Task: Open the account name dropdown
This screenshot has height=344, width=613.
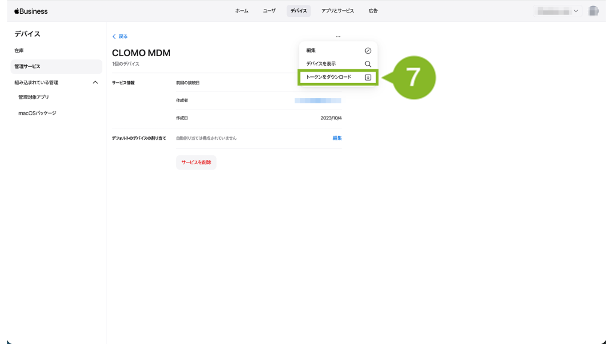Action: tap(557, 11)
